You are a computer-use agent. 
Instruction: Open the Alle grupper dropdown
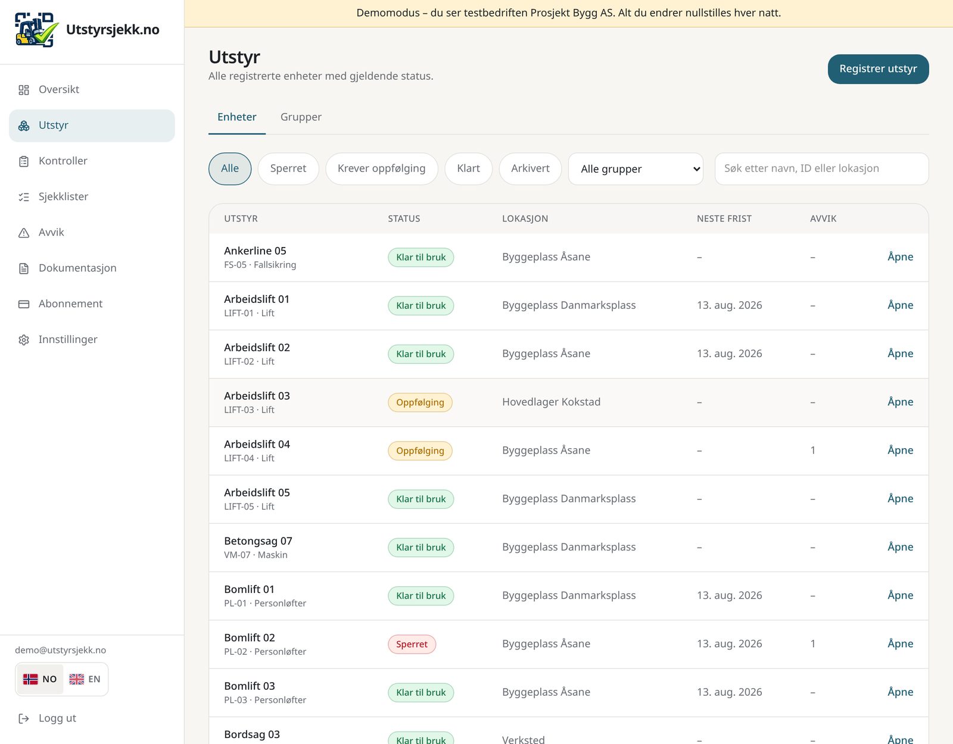pos(636,169)
